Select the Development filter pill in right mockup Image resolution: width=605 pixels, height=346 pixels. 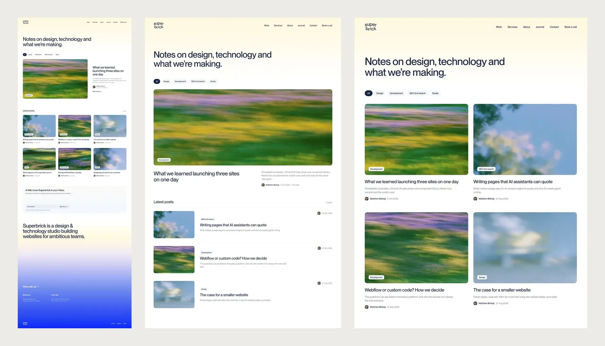(396, 93)
